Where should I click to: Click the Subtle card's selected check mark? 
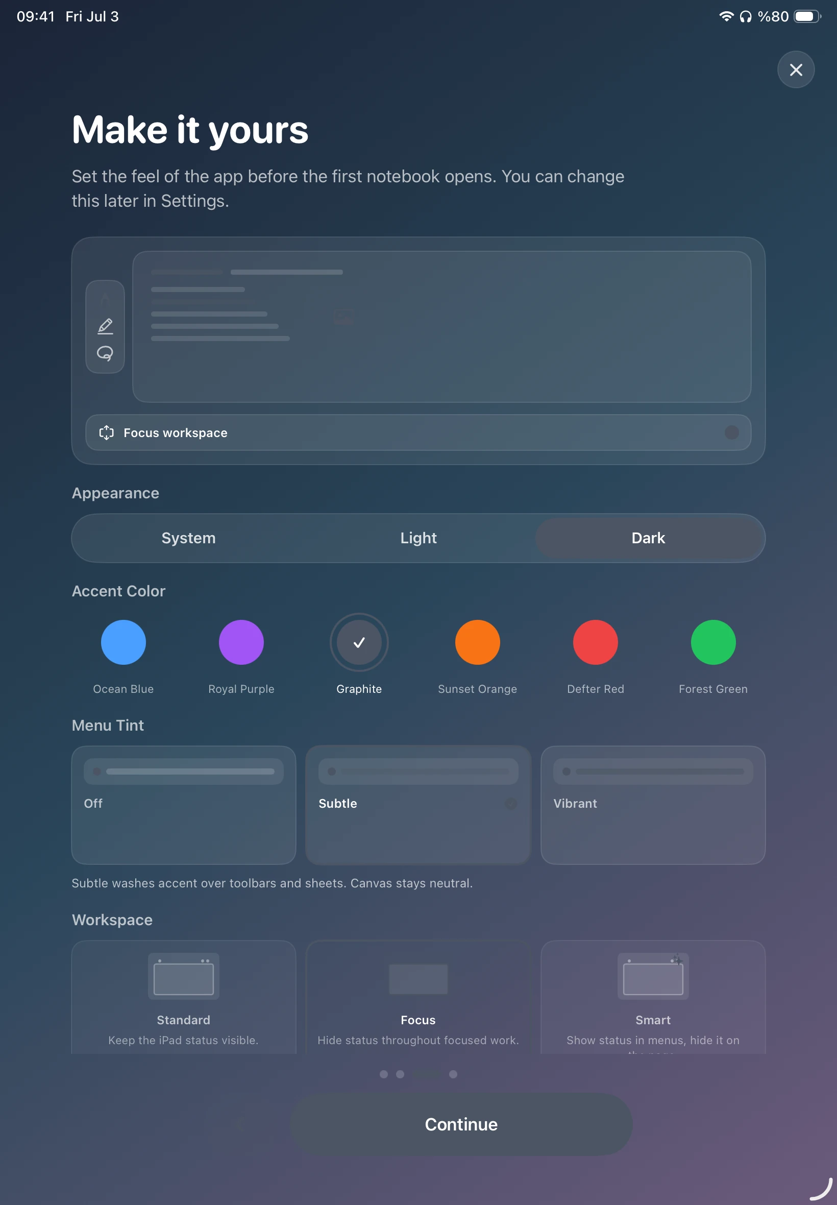click(x=510, y=804)
